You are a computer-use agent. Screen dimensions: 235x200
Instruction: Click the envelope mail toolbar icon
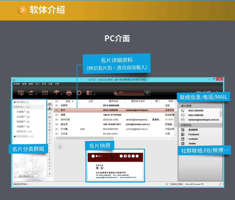pyautogui.click(x=45, y=93)
